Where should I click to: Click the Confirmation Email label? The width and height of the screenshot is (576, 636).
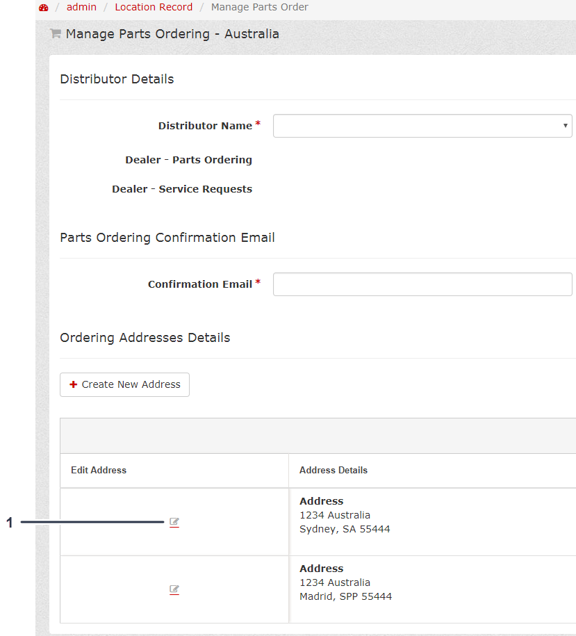click(200, 284)
